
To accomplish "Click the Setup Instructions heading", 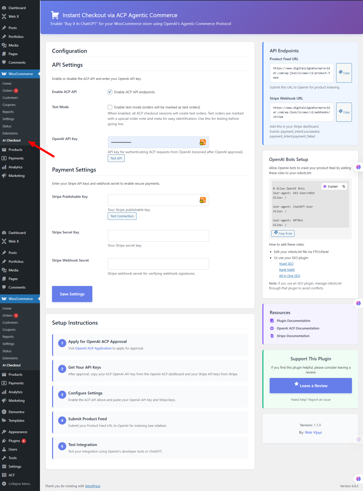I will coord(75,323).
